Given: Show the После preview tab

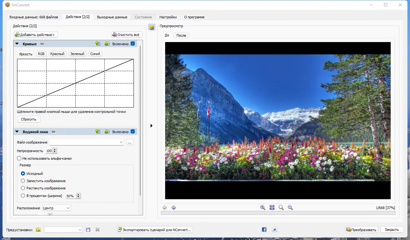Looking at the screenshot, I should coord(181,35).
